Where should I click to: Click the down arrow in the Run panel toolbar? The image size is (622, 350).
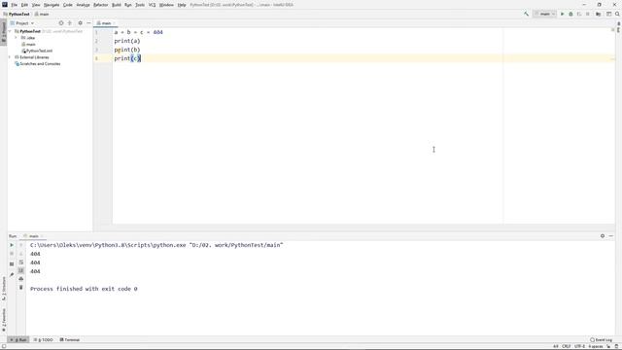click(21, 254)
